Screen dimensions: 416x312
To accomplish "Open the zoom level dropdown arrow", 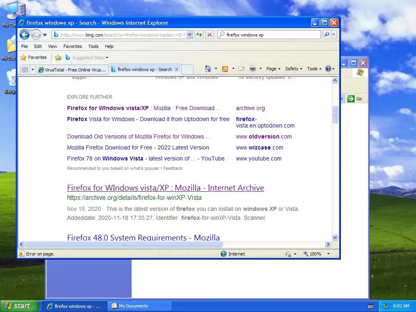I will coord(328,254).
